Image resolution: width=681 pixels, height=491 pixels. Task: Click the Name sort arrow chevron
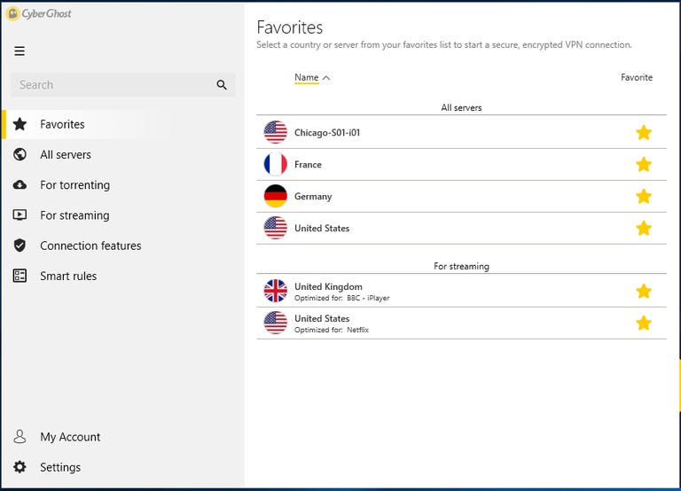click(x=326, y=78)
